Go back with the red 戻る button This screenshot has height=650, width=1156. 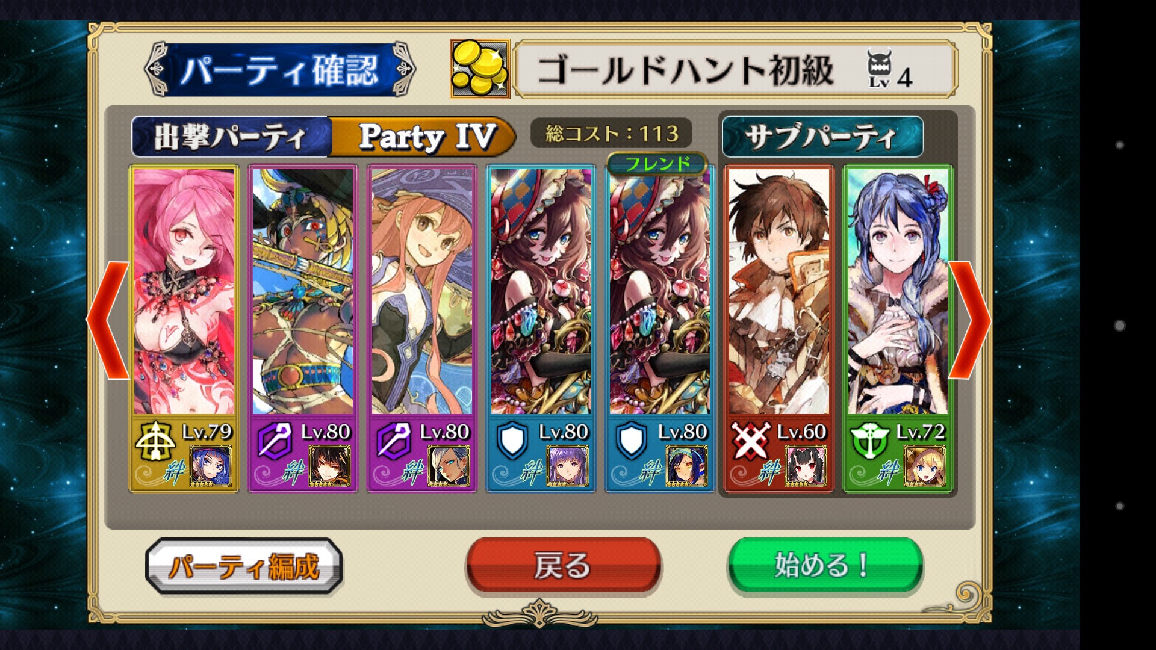point(563,566)
